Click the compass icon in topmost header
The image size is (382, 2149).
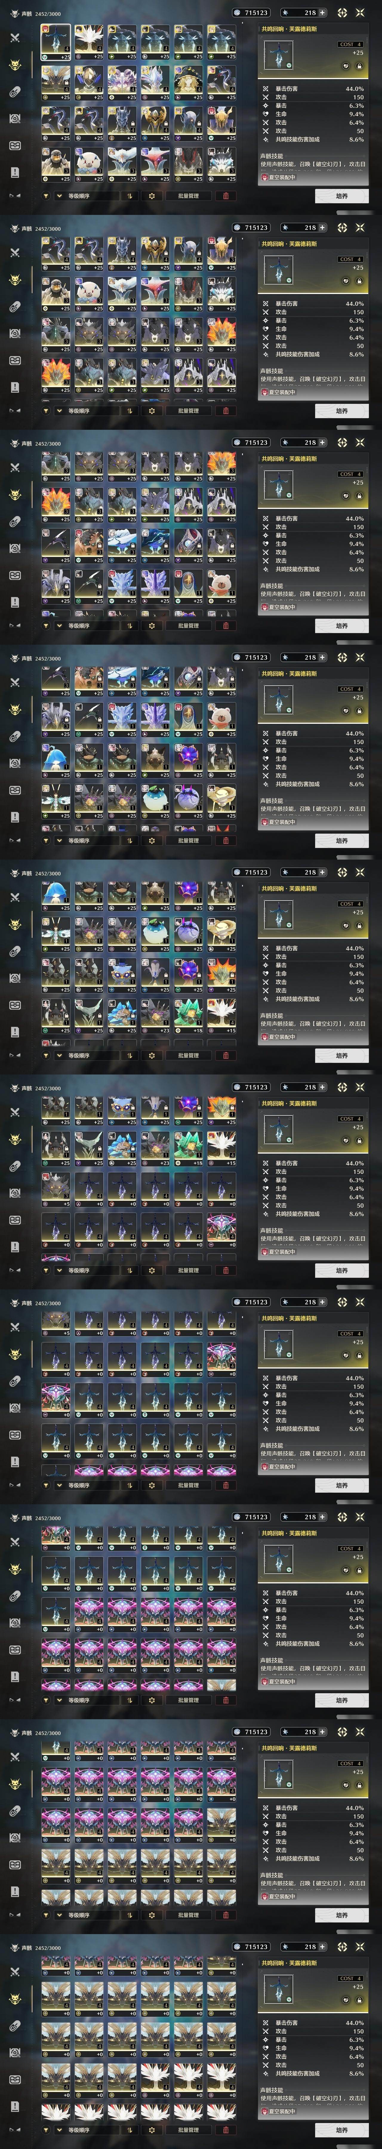click(342, 13)
